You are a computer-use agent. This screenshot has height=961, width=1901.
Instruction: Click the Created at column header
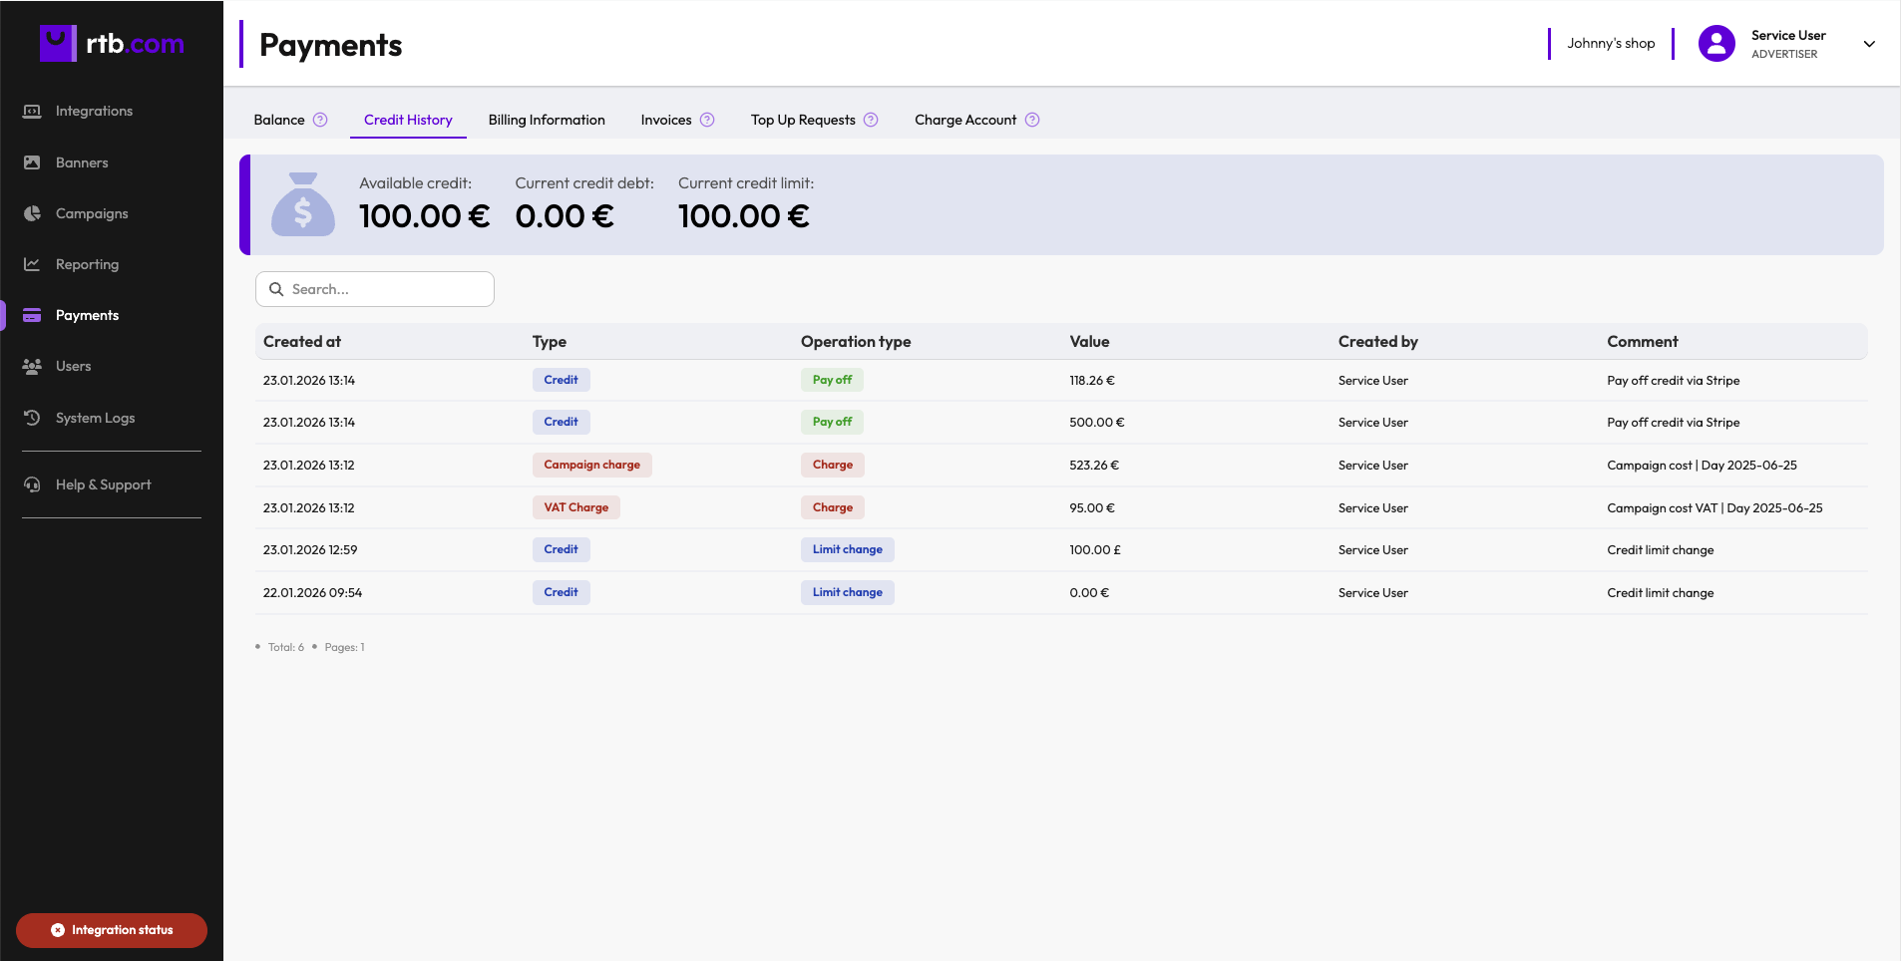(302, 342)
